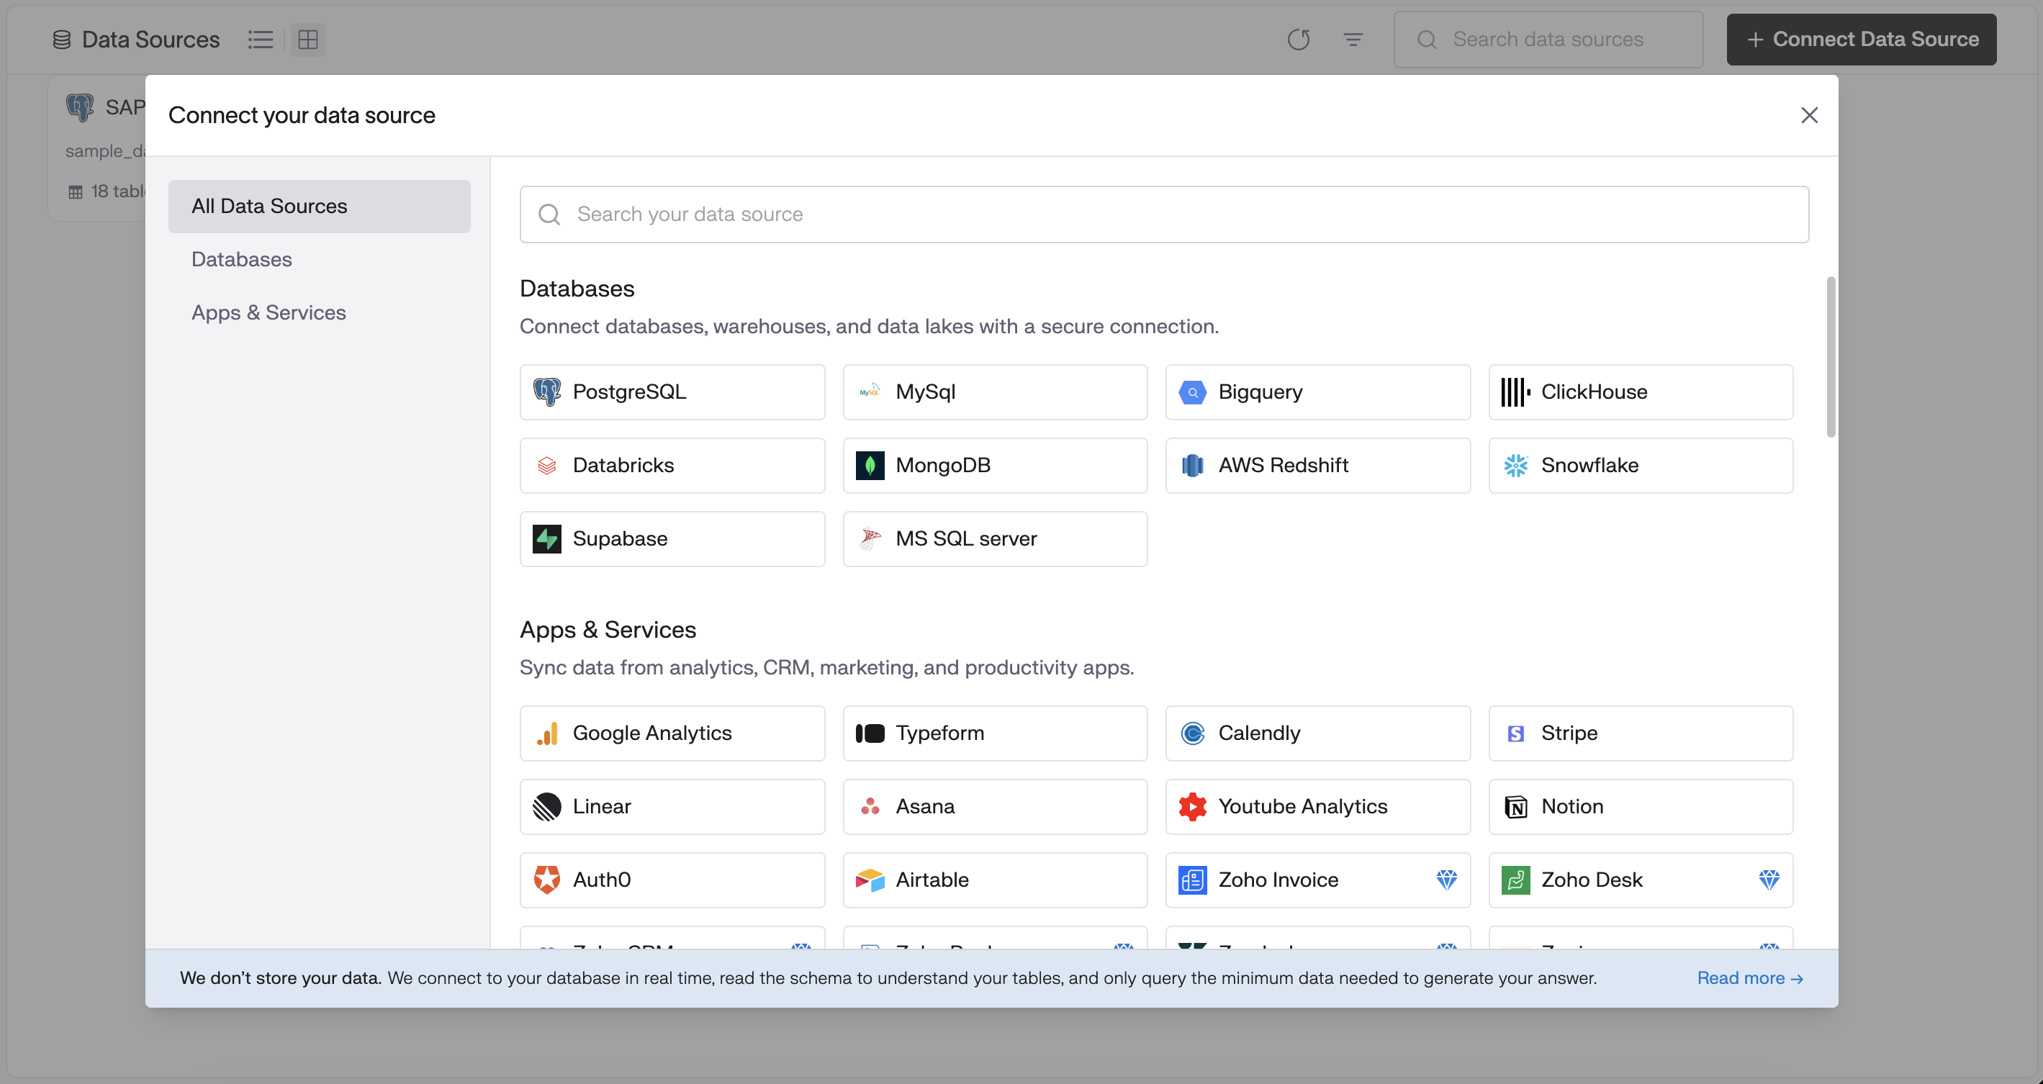Focus the Search data sources field in header
This screenshot has width=2043, height=1084.
(1547, 39)
